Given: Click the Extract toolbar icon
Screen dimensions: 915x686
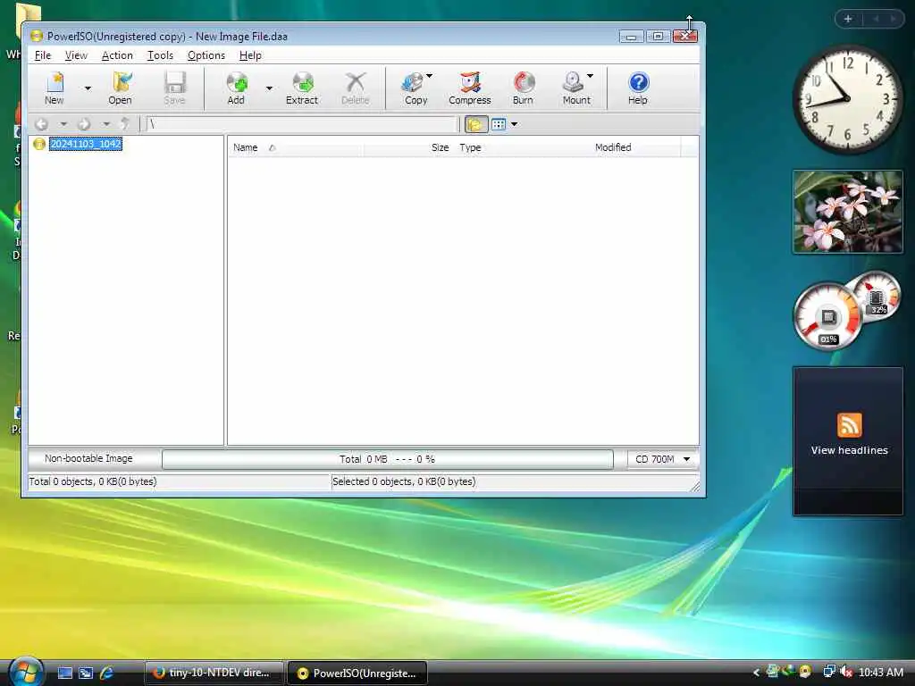Looking at the screenshot, I should (x=302, y=88).
